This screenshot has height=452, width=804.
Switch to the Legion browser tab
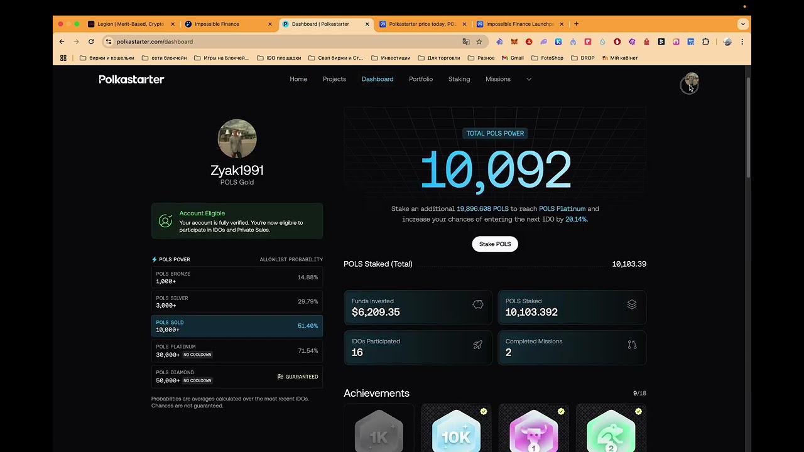132,24
